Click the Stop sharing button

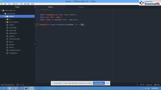99,83
